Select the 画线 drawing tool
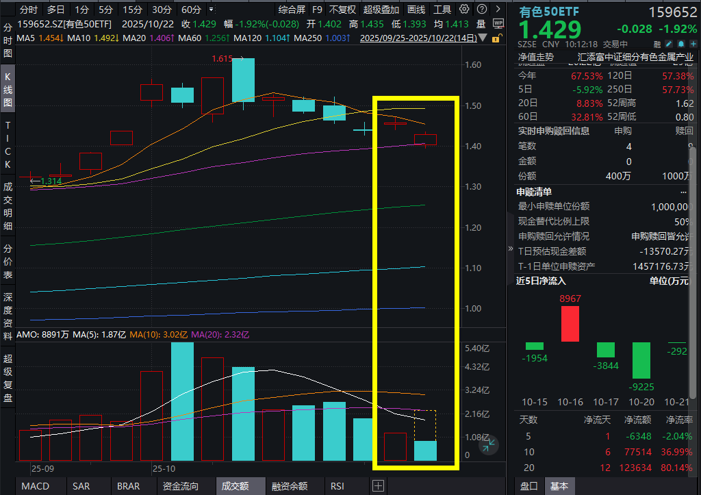The width and height of the screenshot is (701, 495). (418, 10)
